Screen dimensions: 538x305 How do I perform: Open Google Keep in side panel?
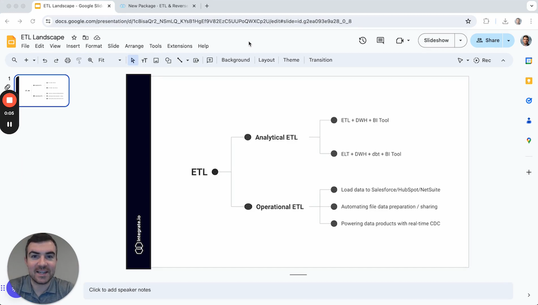pyautogui.click(x=529, y=81)
